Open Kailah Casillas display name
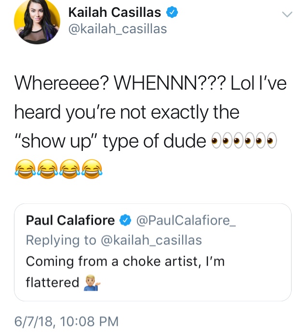Screen dimensions: 307x336 [x=115, y=12]
